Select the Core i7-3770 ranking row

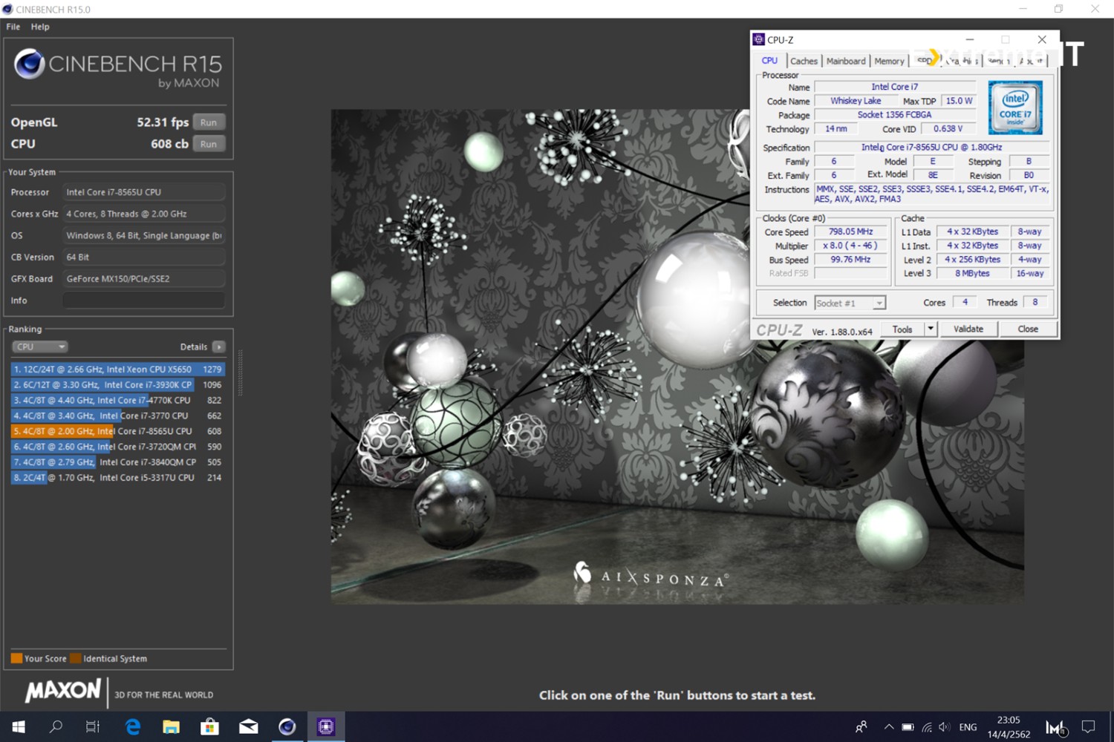pyautogui.click(x=117, y=416)
